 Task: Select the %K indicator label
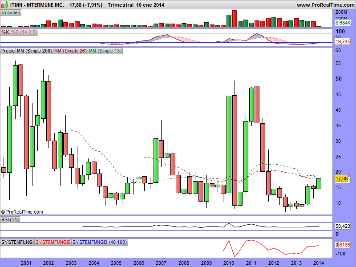pyautogui.click(x=5, y=32)
